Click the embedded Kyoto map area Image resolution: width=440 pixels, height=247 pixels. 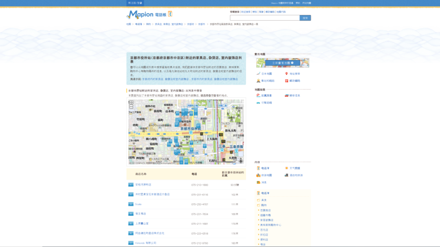[186, 132]
